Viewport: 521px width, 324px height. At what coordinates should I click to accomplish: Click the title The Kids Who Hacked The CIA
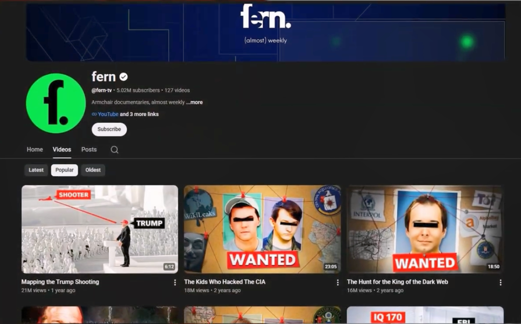pos(225,282)
